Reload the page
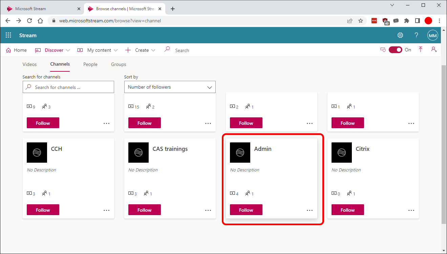The width and height of the screenshot is (447, 254). [29, 21]
